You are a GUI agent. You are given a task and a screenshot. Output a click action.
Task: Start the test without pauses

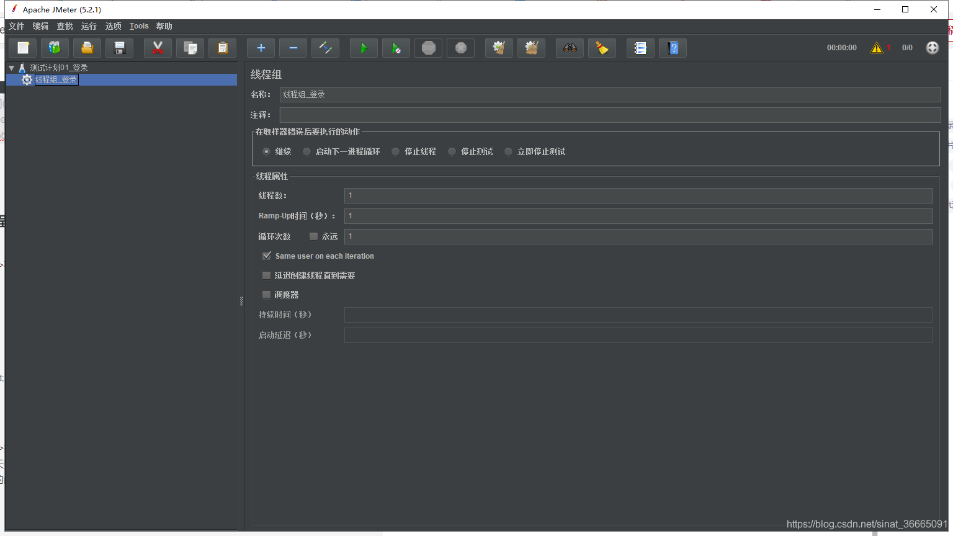point(396,48)
